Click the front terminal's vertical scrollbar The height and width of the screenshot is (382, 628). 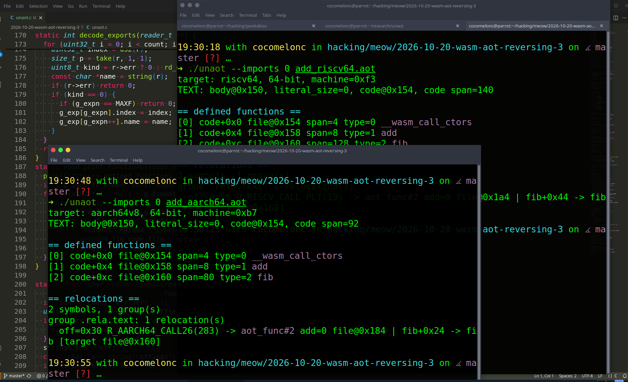[479, 272]
